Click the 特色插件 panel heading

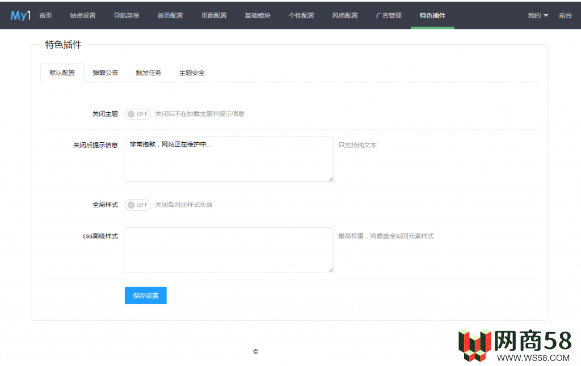tap(64, 45)
